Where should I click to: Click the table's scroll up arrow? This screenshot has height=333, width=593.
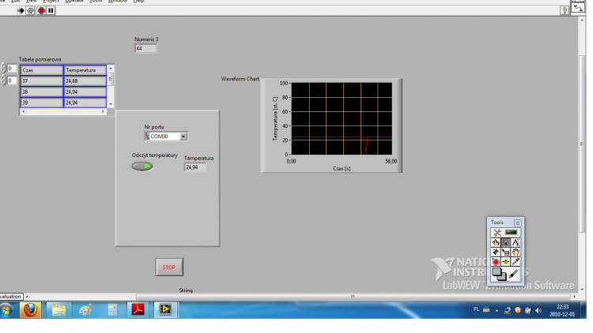tap(111, 69)
